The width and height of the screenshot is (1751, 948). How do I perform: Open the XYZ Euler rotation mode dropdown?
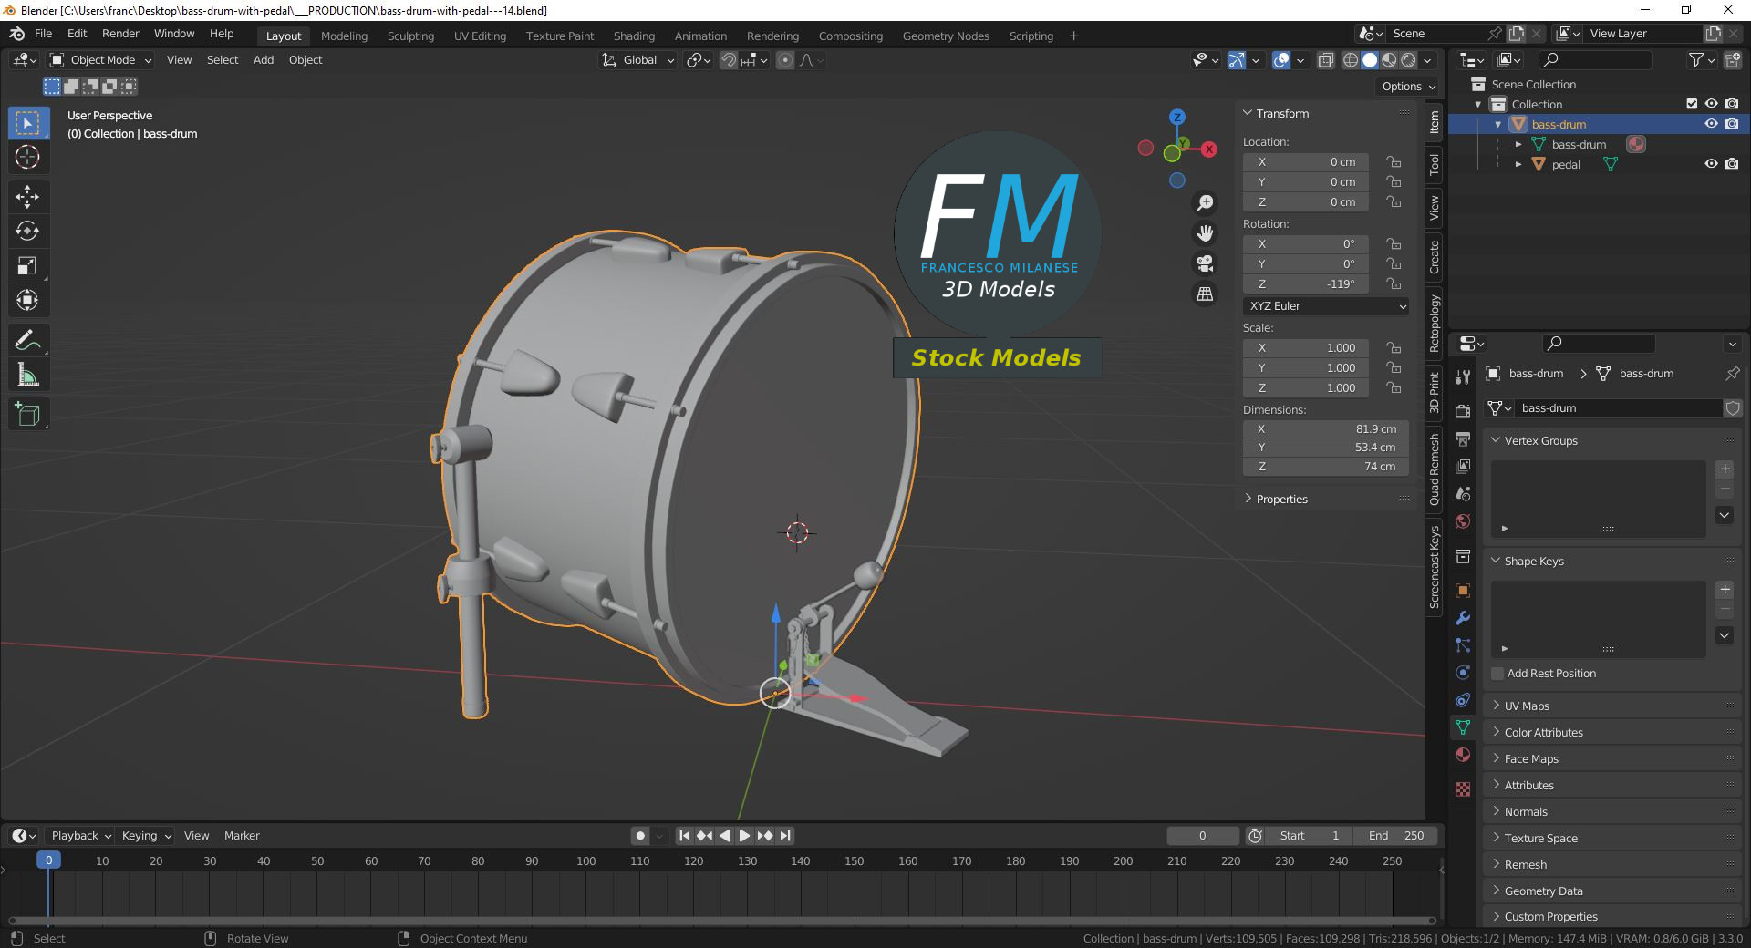1326,306
